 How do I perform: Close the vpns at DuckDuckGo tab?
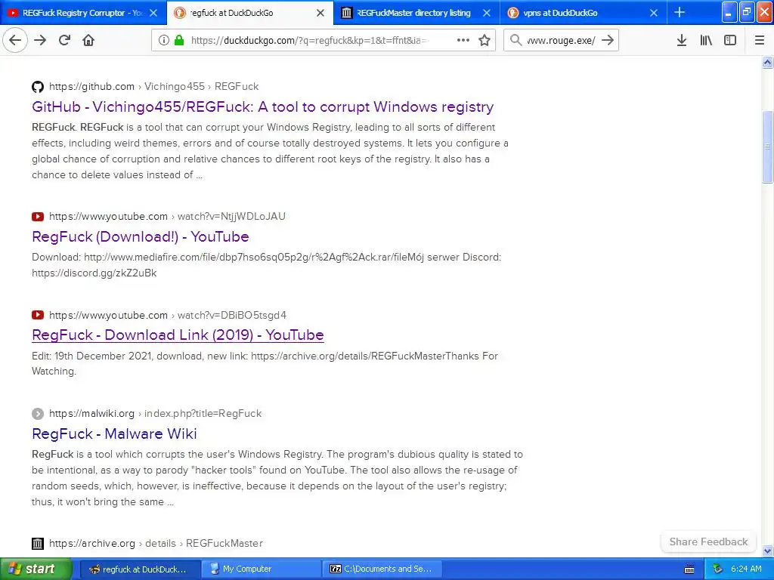click(x=654, y=13)
